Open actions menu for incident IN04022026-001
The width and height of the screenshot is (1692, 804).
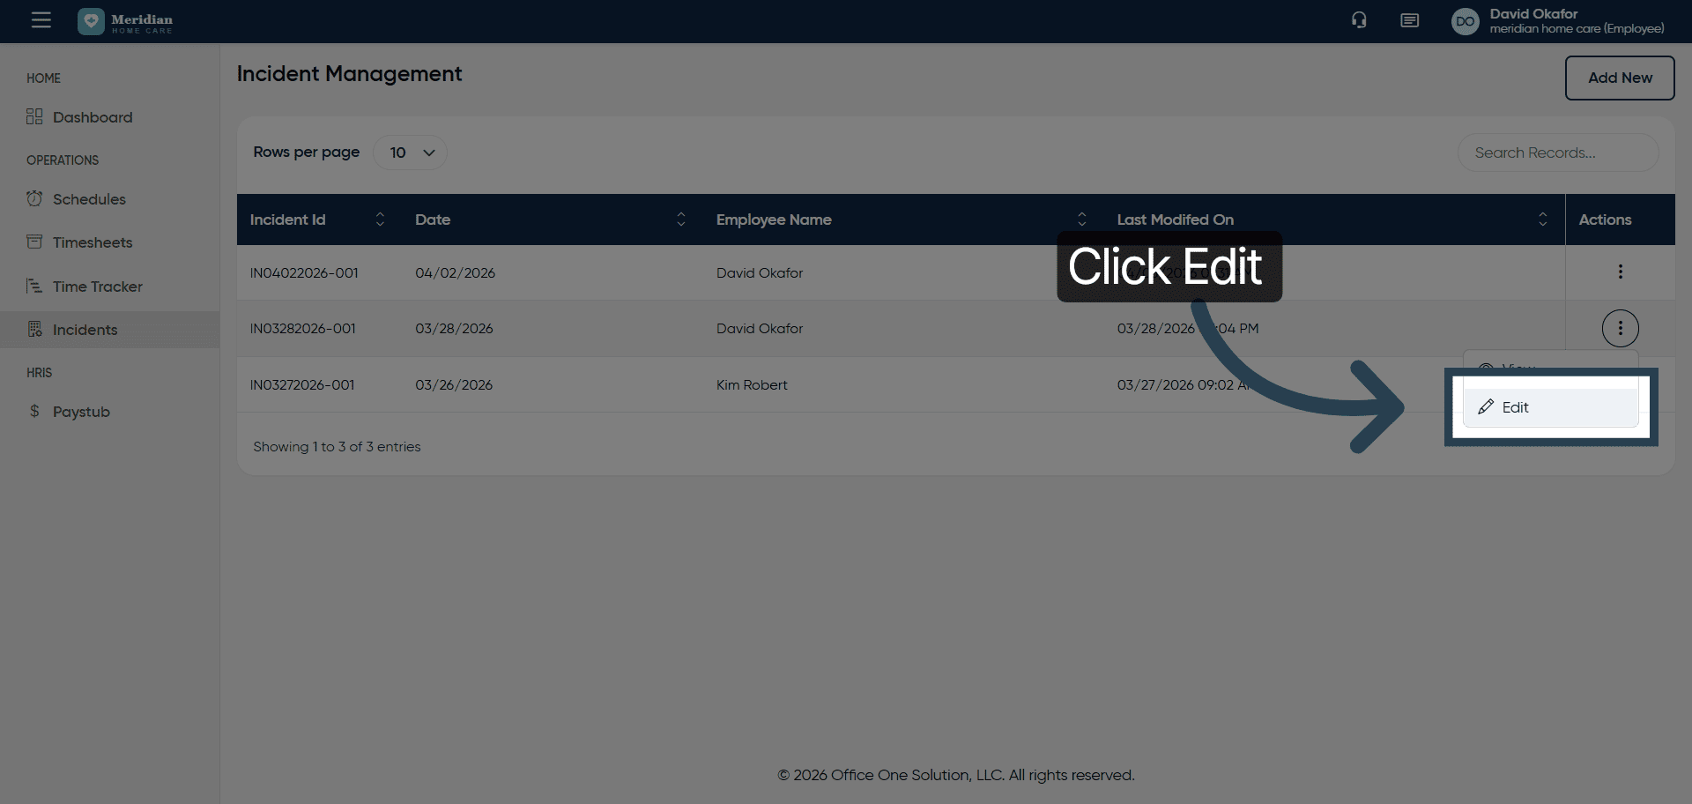(x=1620, y=272)
